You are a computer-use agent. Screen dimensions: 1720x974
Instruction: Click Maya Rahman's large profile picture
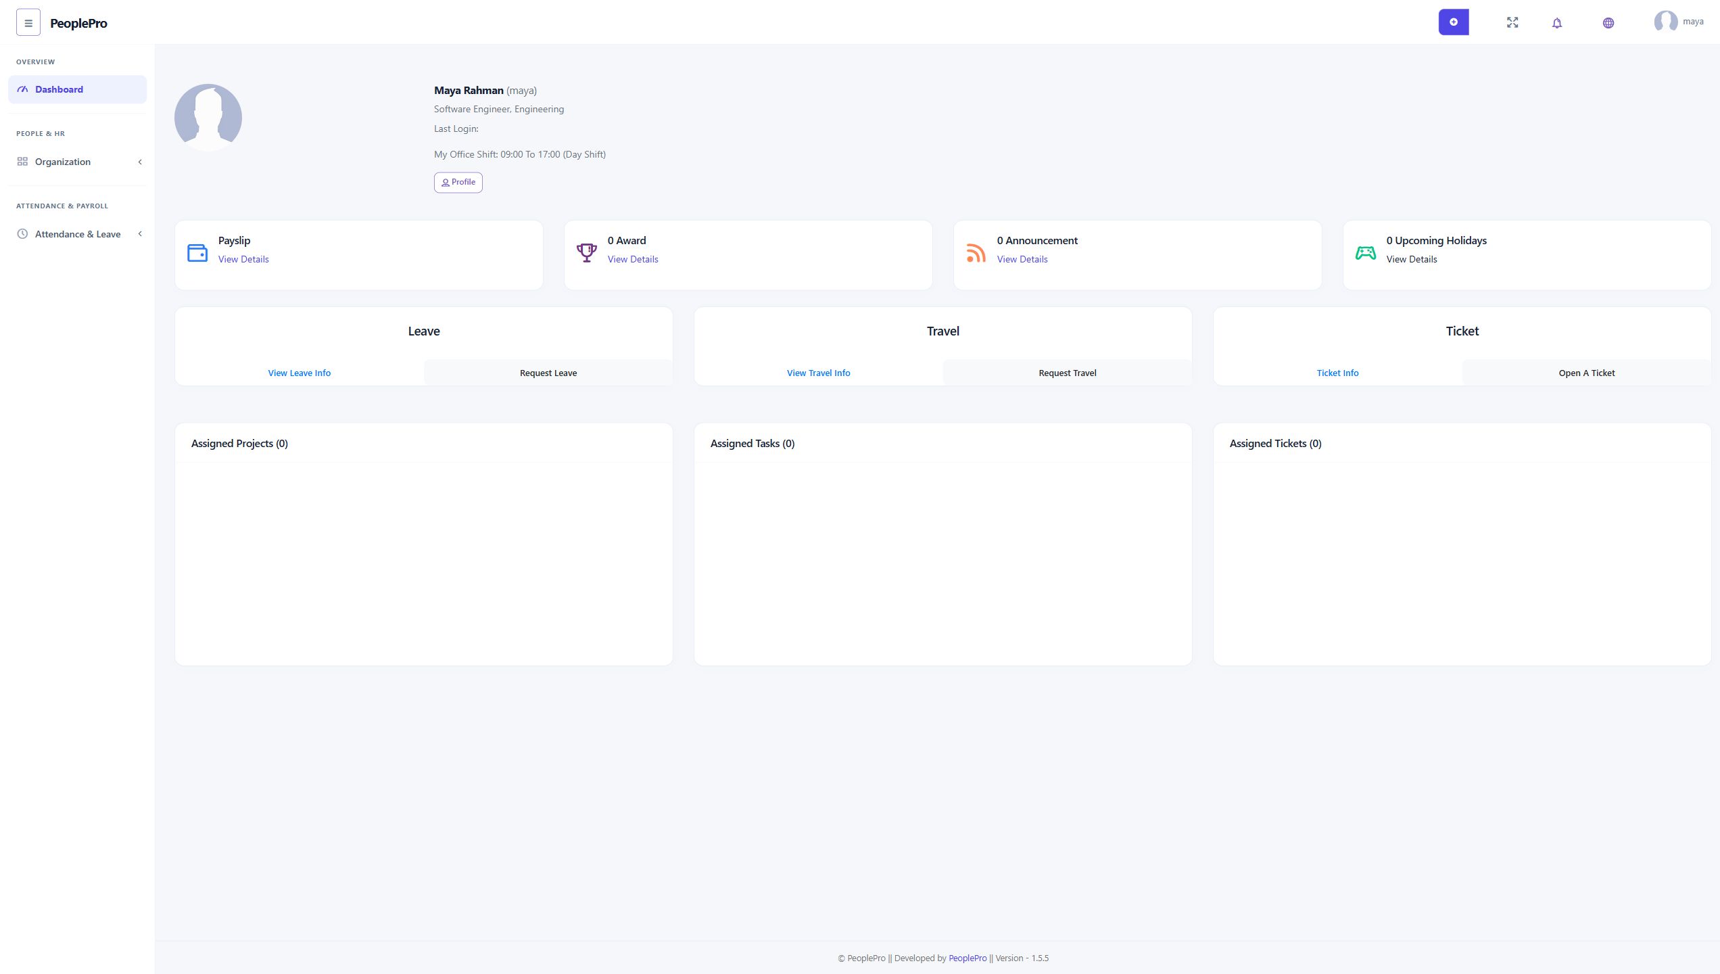[208, 118]
